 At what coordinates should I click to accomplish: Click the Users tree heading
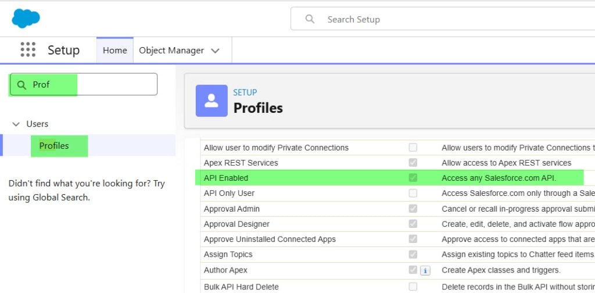pyautogui.click(x=37, y=124)
